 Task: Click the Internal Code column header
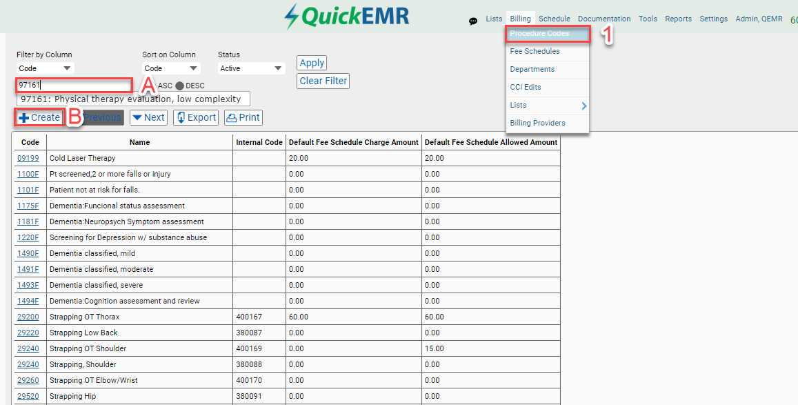coord(259,142)
